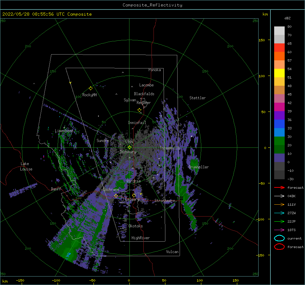Click the Lake Louise map label

[26, 166]
